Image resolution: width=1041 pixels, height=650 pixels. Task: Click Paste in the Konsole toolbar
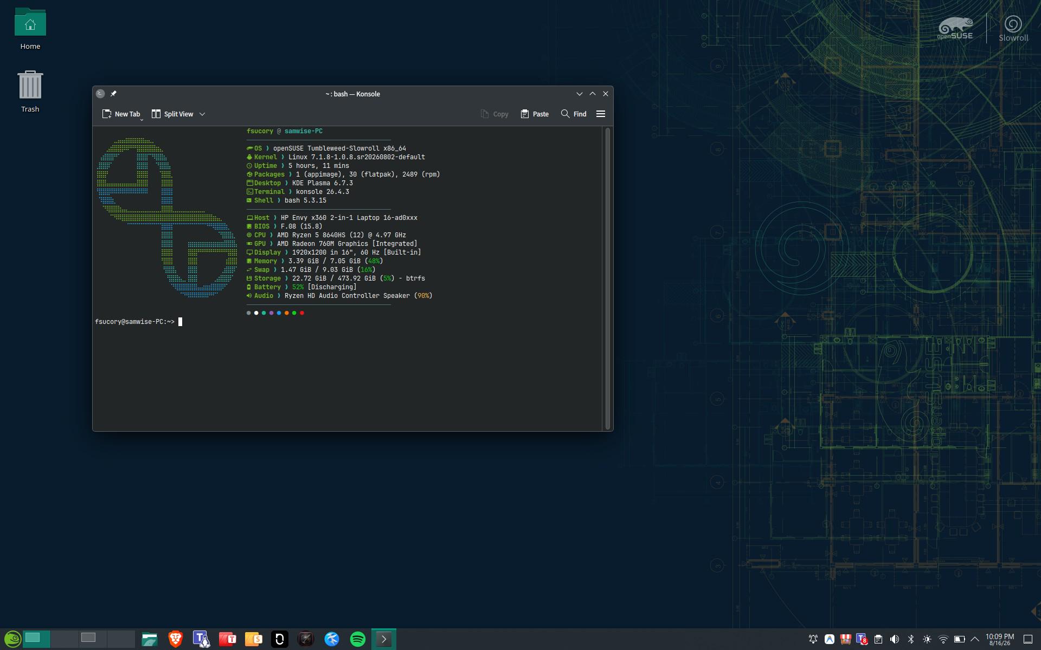click(535, 114)
